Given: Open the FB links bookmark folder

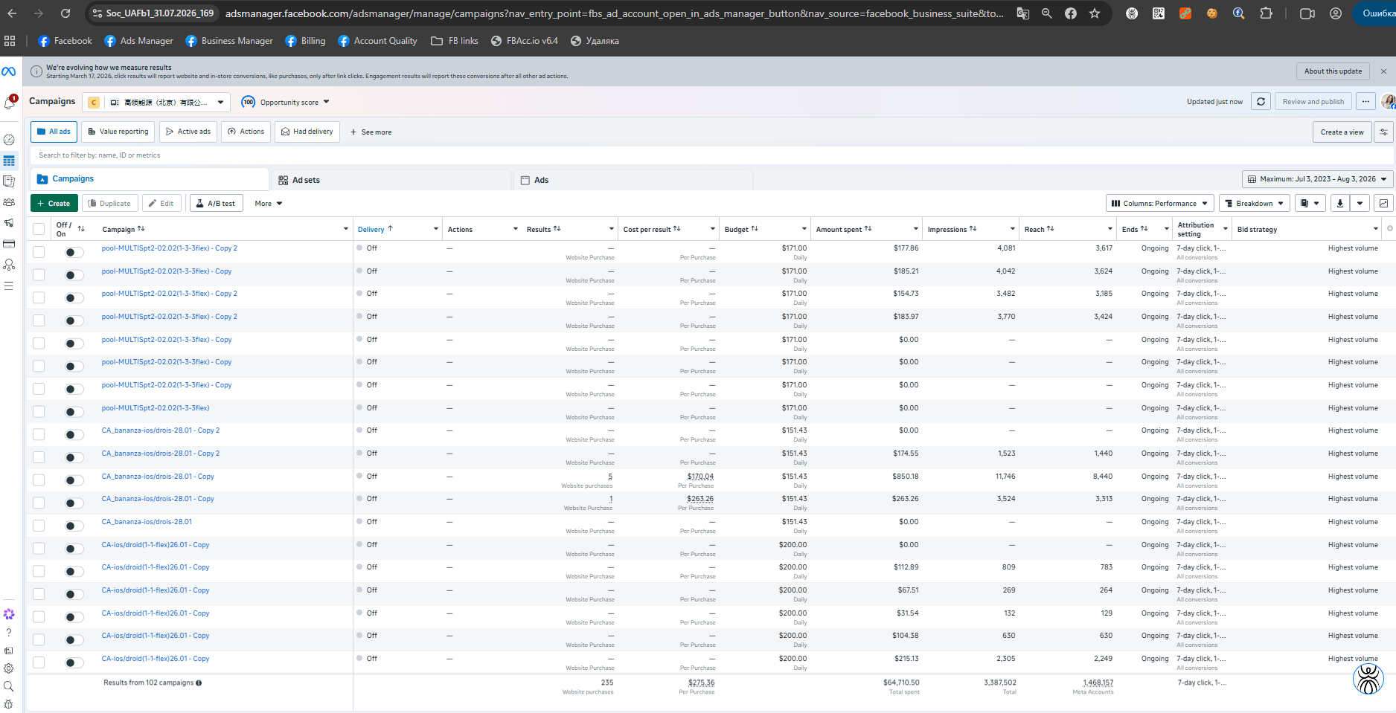Looking at the screenshot, I should [455, 41].
